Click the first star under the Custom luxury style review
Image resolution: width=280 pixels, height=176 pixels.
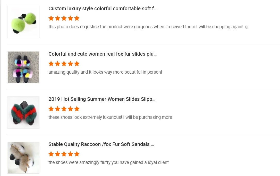51,18
